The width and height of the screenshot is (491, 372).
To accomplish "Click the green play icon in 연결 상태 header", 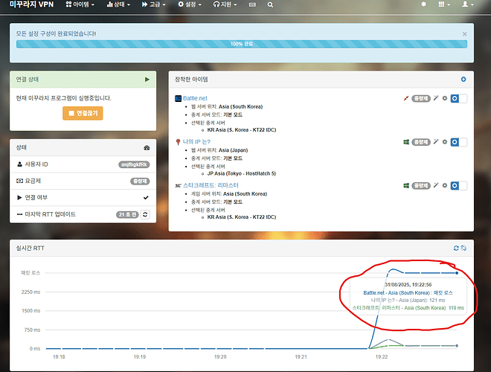I will 147,80.
